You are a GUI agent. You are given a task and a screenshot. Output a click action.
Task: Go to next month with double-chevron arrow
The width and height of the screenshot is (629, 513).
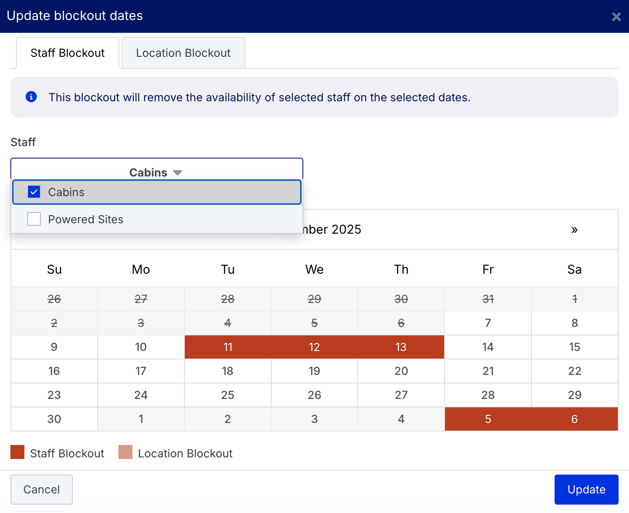click(574, 230)
